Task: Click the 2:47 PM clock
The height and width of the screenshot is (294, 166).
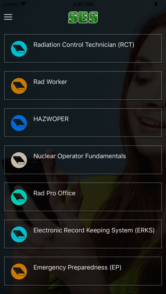Action: point(83,4)
